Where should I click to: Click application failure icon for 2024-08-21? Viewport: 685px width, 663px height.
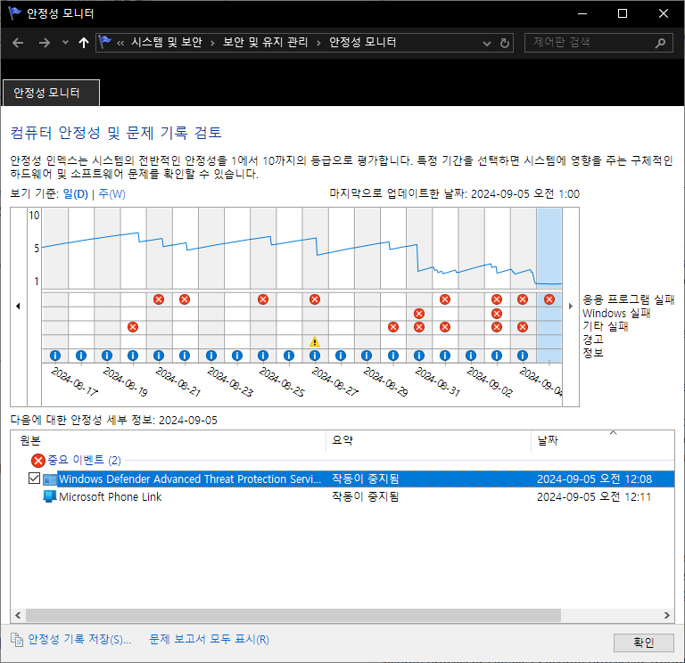(x=159, y=299)
